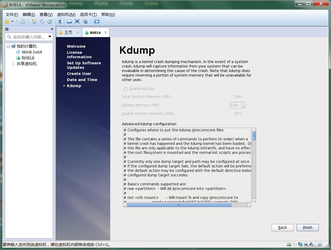Decrease Kdump Memory with down arrow
The height and width of the screenshot is (250, 331).
(244, 107)
